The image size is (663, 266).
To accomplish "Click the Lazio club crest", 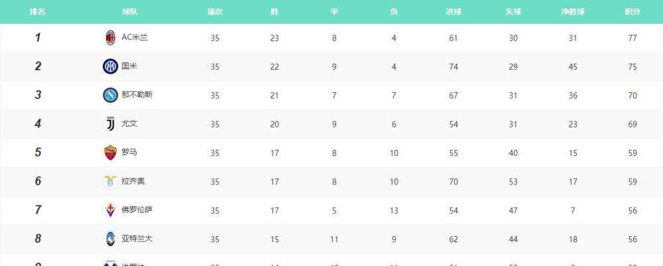I will point(110,181).
